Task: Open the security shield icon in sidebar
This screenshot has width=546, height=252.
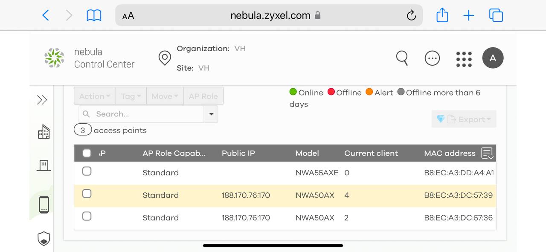Action: (44, 239)
